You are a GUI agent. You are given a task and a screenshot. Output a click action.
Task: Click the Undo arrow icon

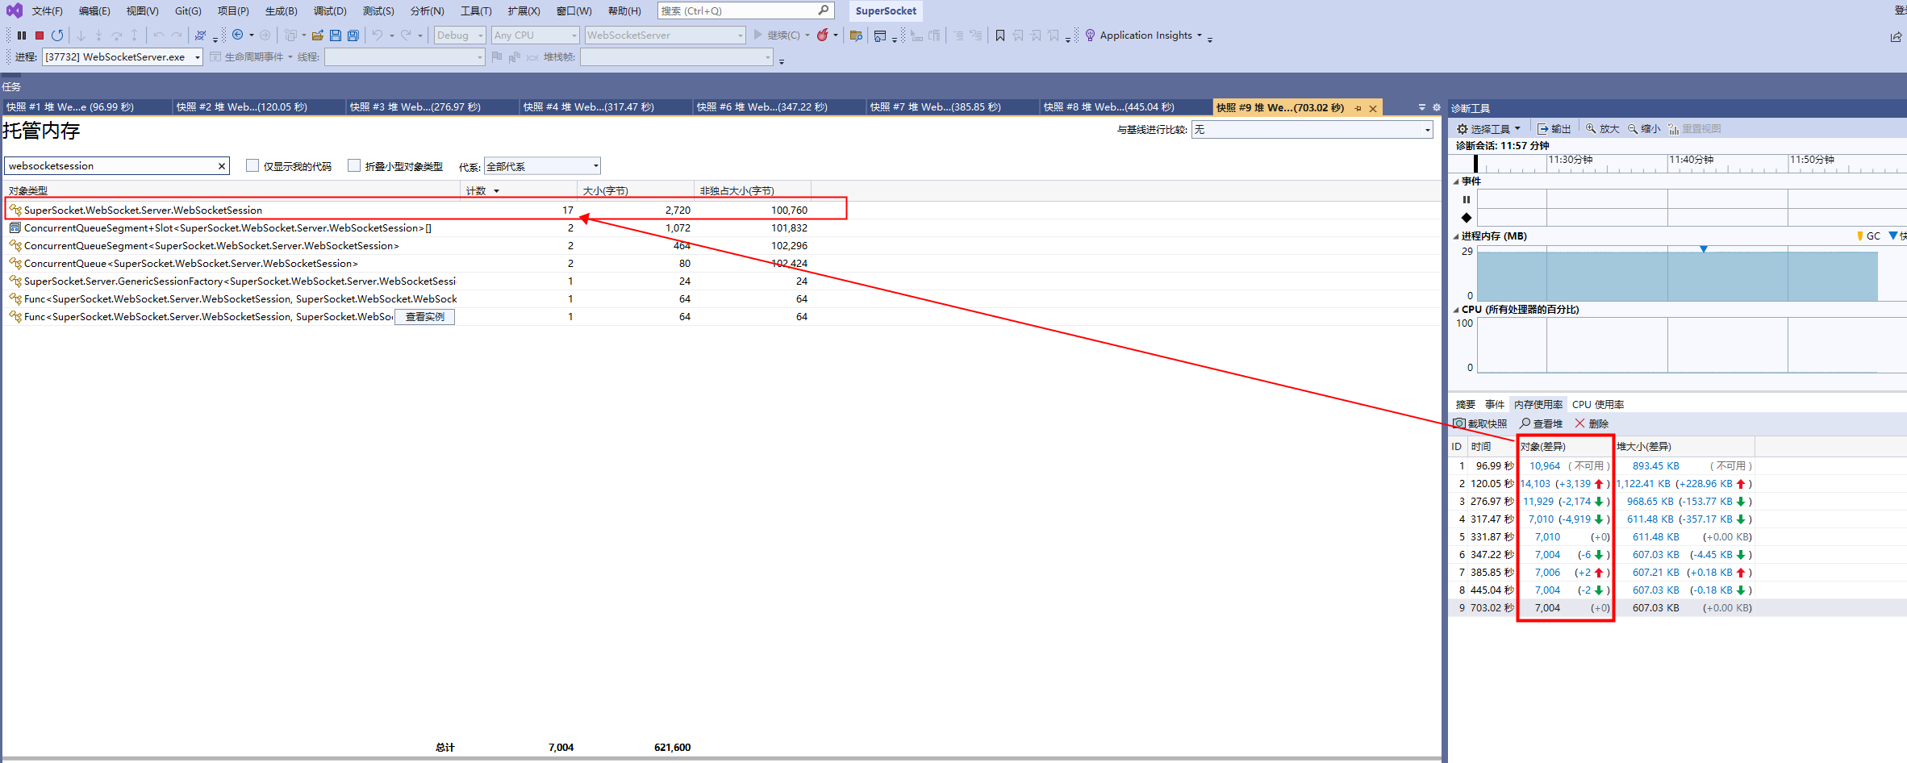coord(377,35)
